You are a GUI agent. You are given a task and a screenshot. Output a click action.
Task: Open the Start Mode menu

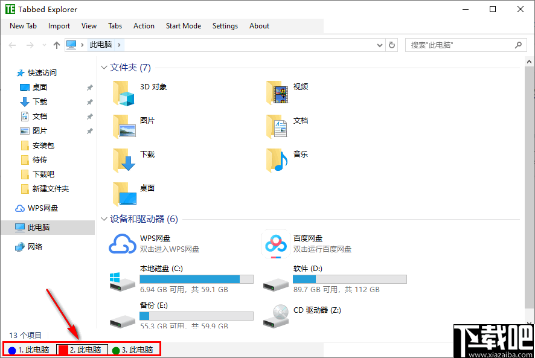[183, 26]
